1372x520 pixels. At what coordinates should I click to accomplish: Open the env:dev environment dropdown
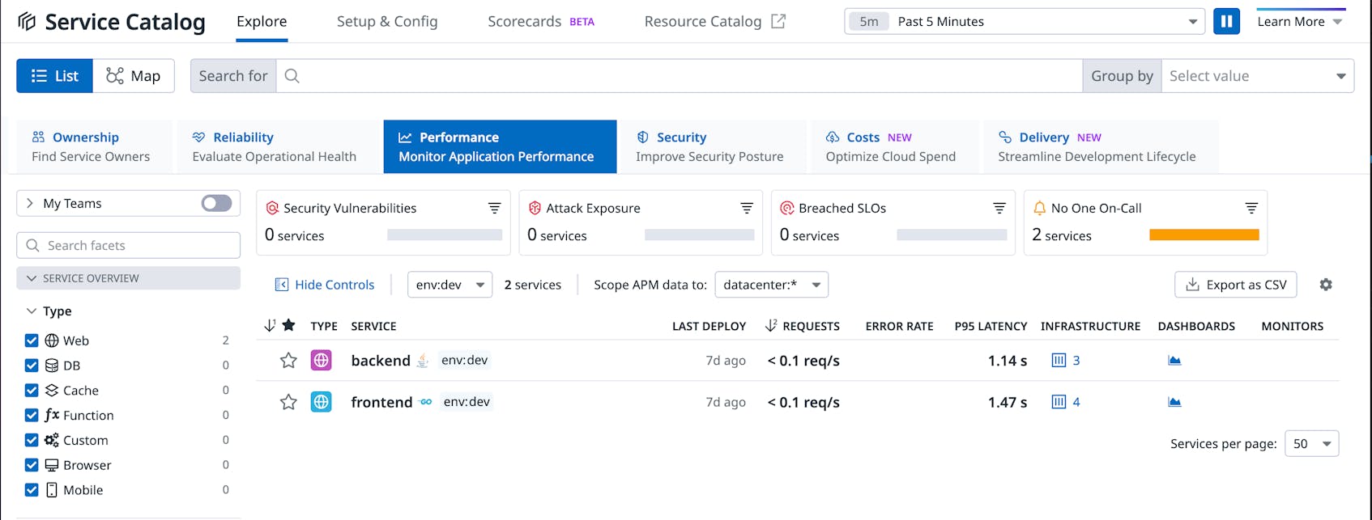pos(450,285)
